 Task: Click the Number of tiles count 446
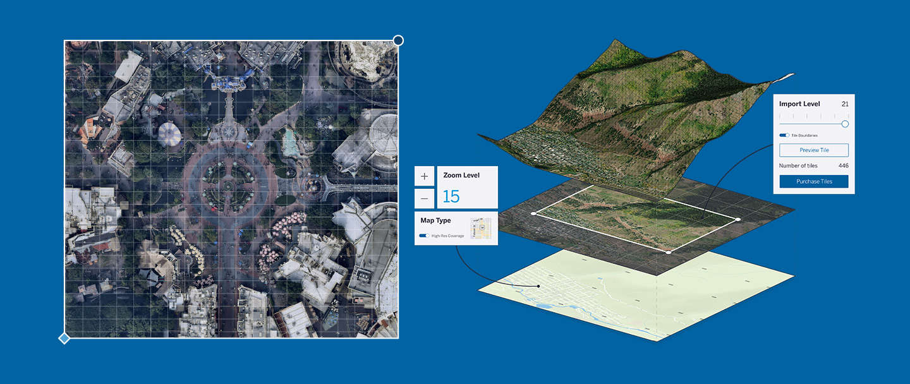coord(844,165)
